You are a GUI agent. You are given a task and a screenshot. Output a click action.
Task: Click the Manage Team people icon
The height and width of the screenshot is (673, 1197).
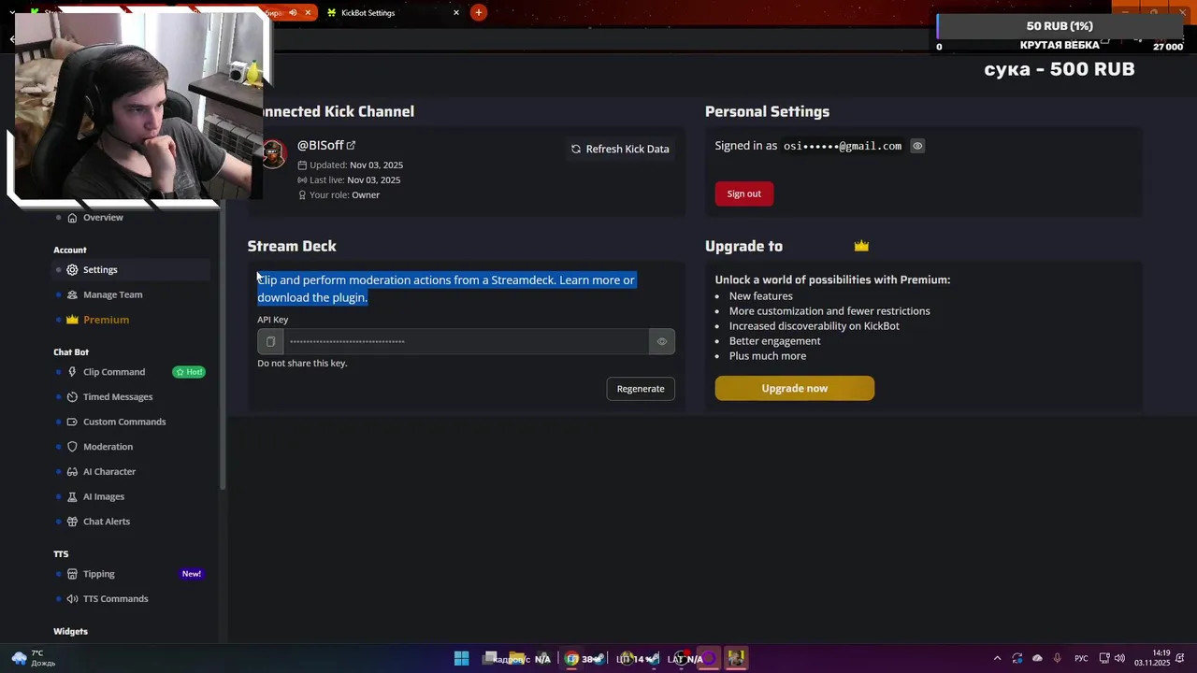pos(72,294)
